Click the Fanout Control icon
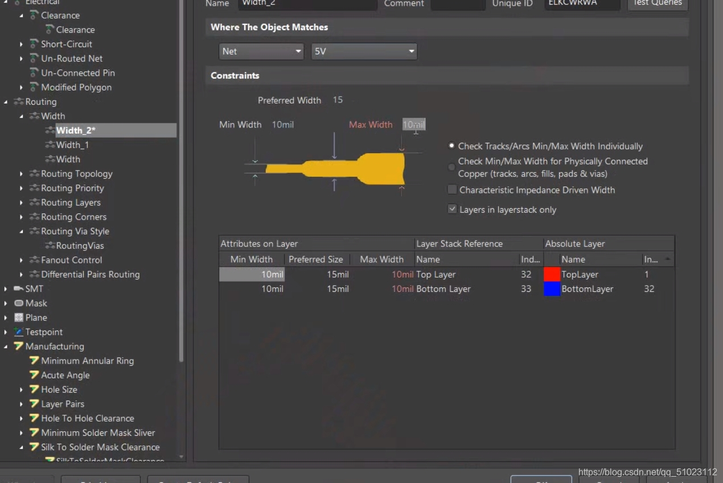The image size is (723, 483). tap(34, 260)
